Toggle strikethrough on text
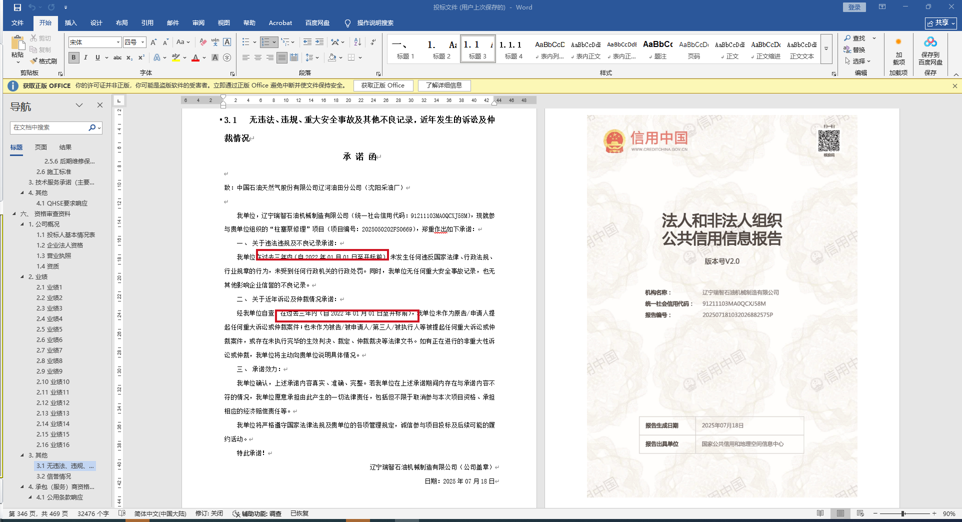The width and height of the screenshot is (962, 522). click(x=117, y=57)
